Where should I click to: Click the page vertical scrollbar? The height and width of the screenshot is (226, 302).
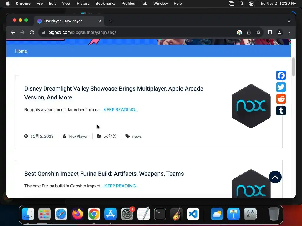[293, 67]
